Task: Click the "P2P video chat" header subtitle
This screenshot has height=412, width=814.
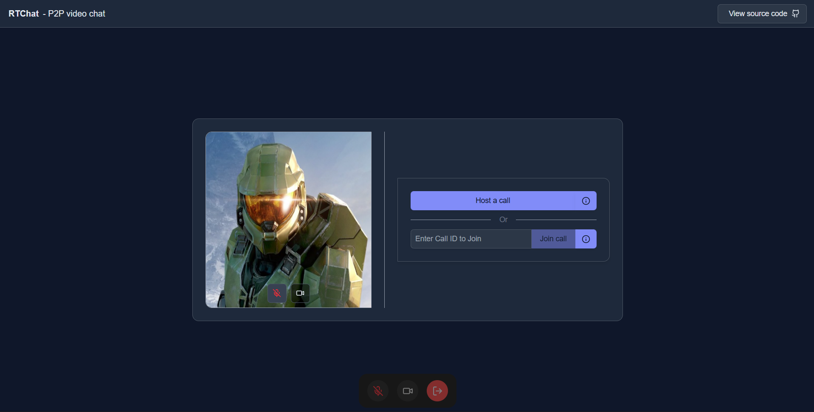Action: point(76,14)
